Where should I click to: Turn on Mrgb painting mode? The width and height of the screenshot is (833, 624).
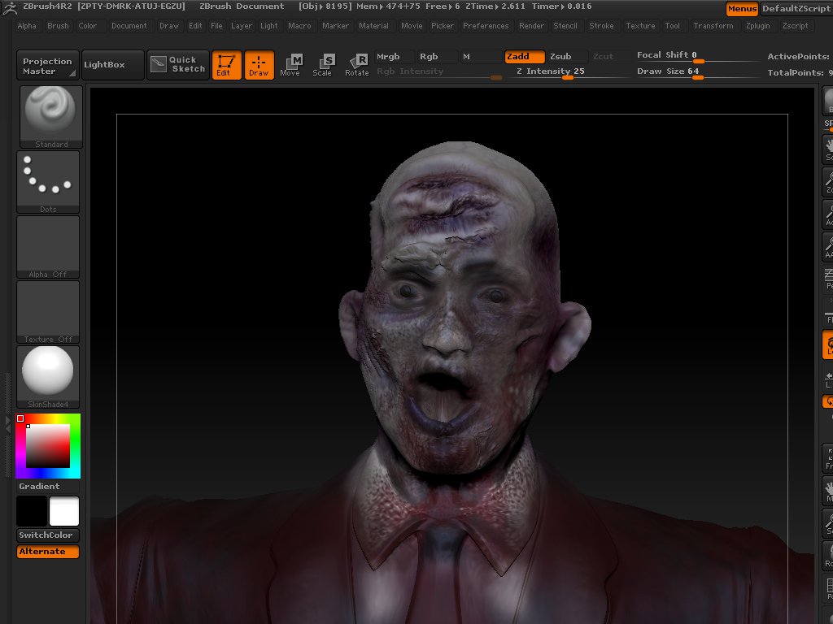point(388,57)
